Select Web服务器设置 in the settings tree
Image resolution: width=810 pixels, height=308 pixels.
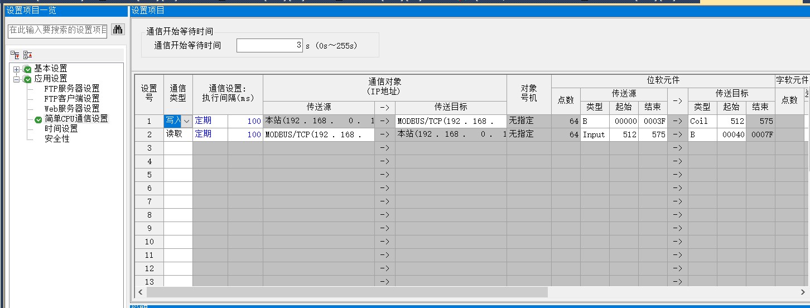pos(71,109)
